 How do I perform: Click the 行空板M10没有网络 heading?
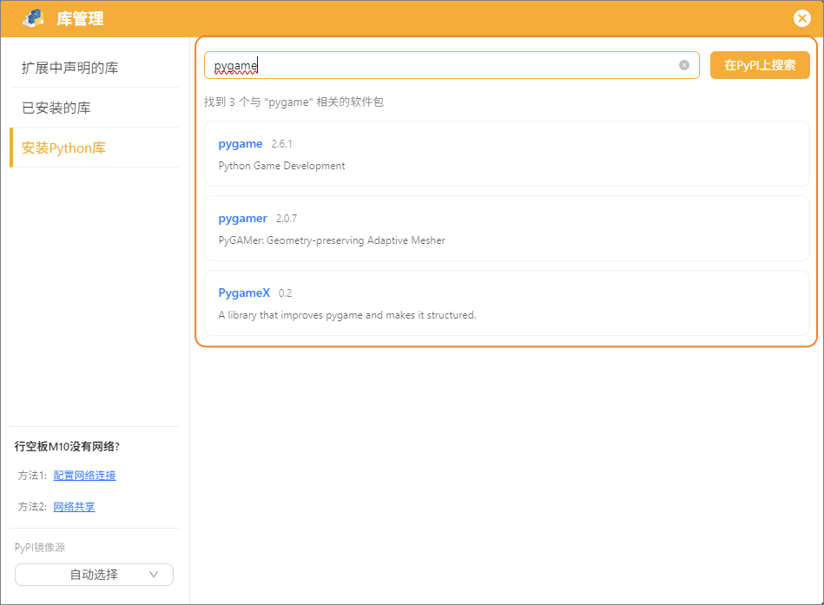click(x=67, y=446)
